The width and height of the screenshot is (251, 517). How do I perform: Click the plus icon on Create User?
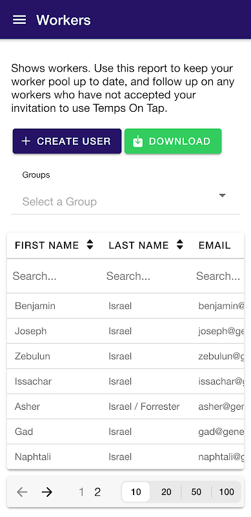[26, 141]
